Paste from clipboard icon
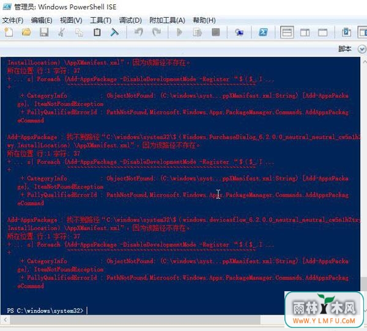This screenshot has height=331, width=367. pos(97,32)
